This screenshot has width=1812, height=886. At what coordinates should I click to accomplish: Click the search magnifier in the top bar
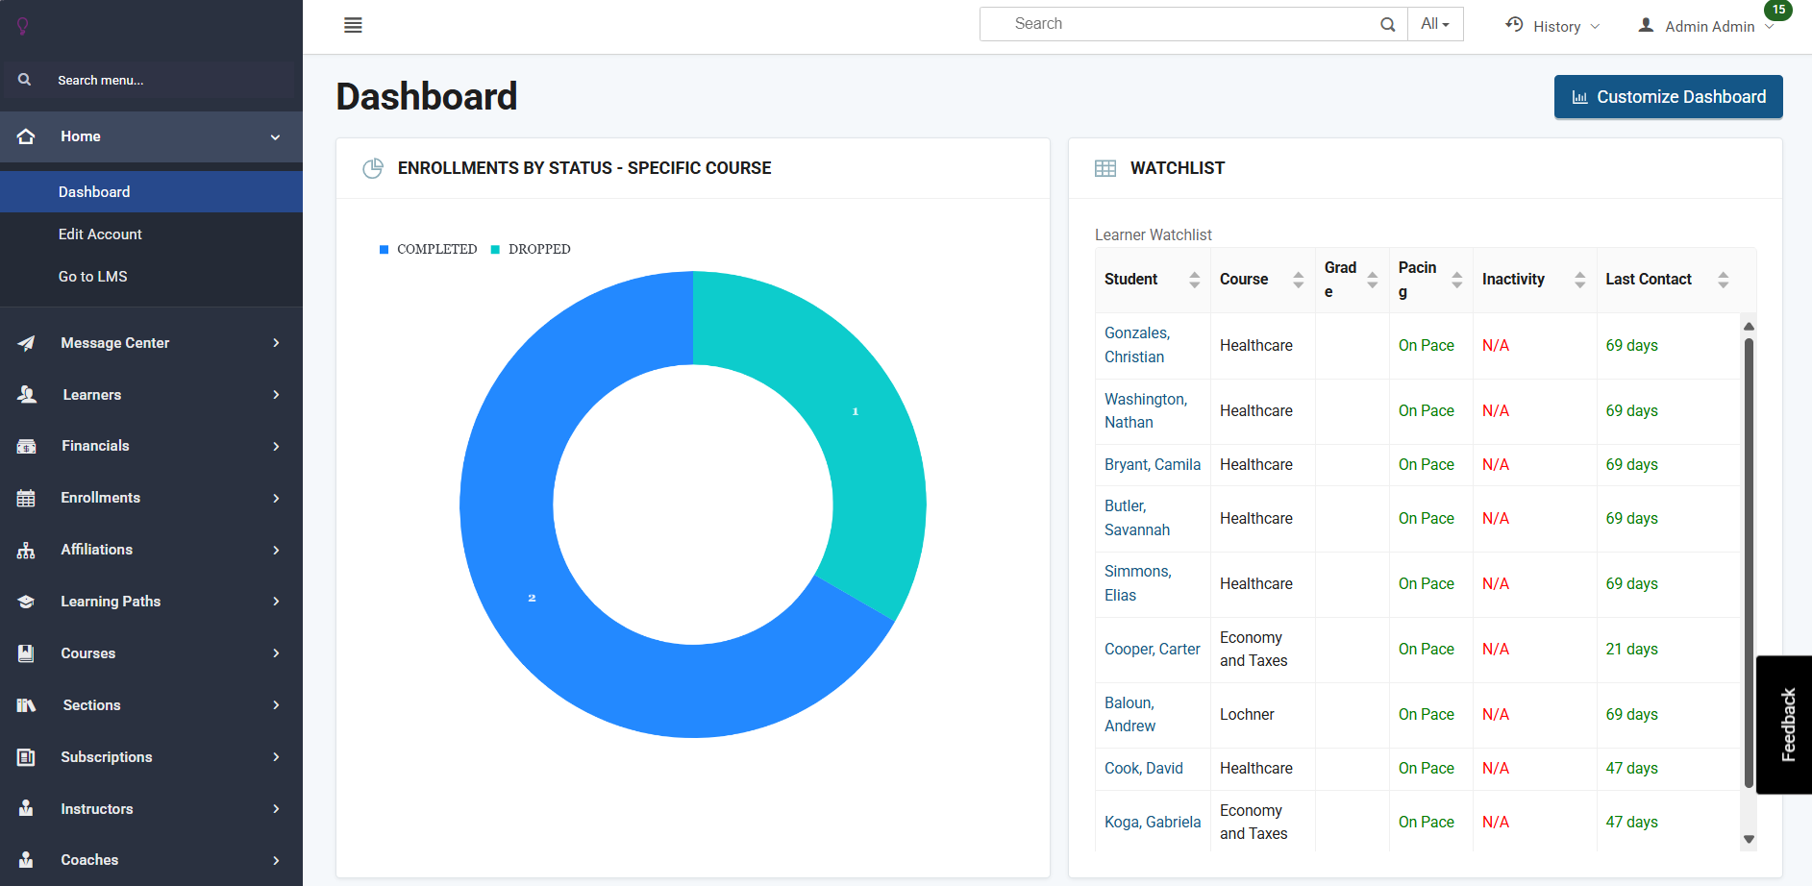[1387, 24]
